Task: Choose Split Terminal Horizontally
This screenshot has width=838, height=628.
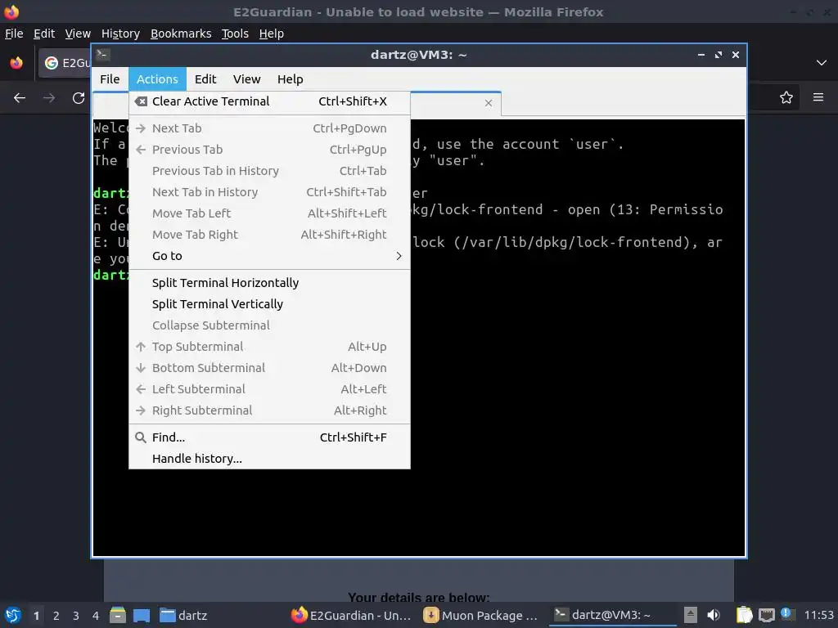Action: [269, 283]
